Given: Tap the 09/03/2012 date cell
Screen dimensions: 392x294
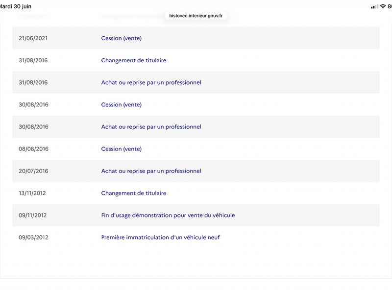Looking at the screenshot, I should click(x=33, y=237).
